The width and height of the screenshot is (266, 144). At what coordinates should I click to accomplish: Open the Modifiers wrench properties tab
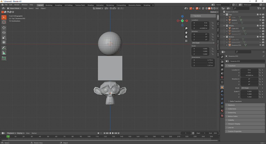[x=222, y=91]
